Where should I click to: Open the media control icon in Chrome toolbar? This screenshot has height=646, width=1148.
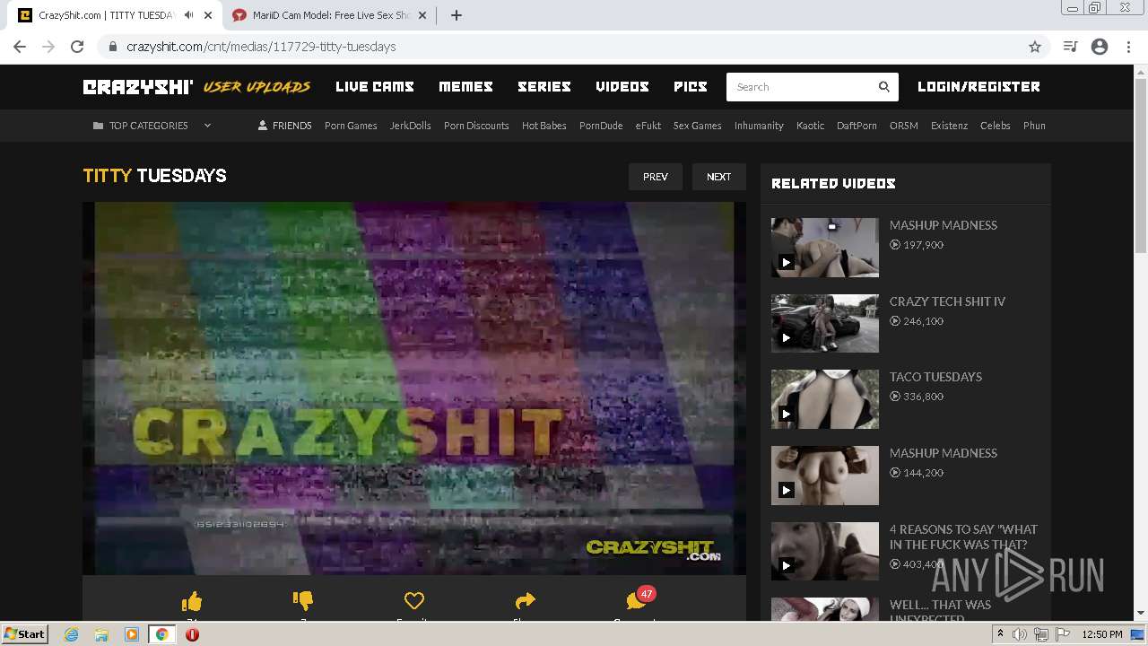(x=1070, y=47)
